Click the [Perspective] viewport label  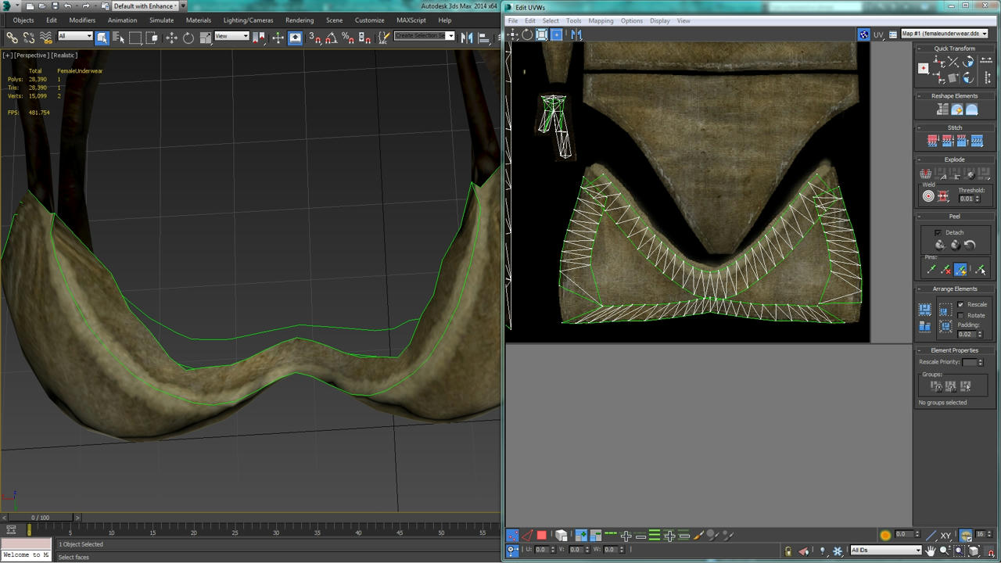pyautogui.click(x=32, y=56)
